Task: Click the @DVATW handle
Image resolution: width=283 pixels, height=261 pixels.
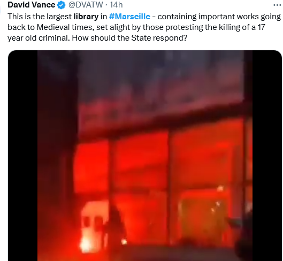Action: point(86,5)
